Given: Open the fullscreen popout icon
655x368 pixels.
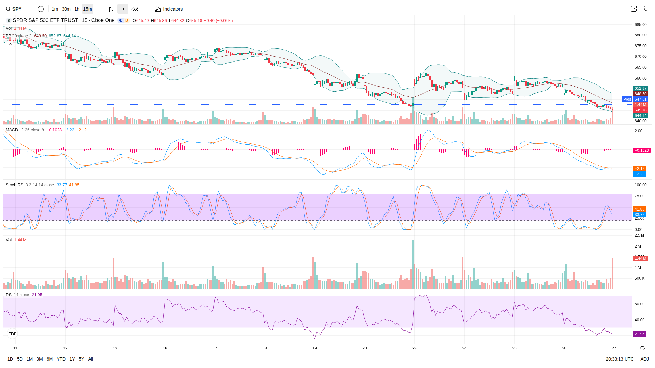Looking at the screenshot, I should pos(634,9).
